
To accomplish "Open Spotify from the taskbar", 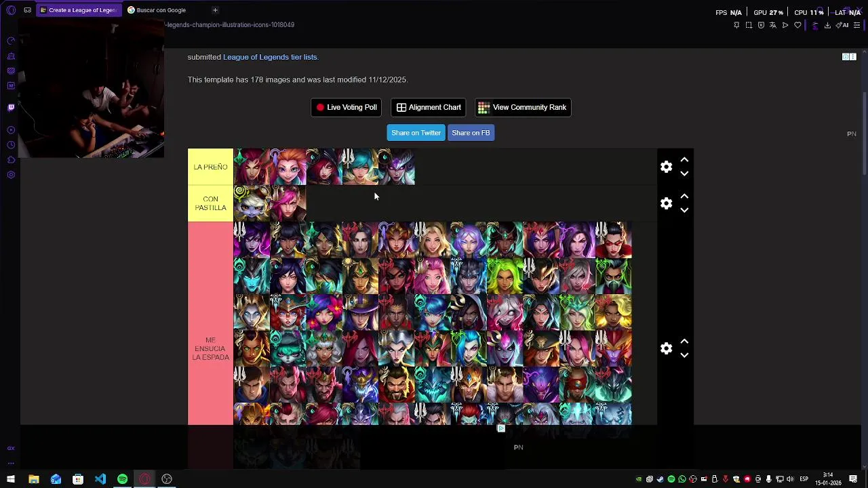I will pyautogui.click(x=123, y=479).
